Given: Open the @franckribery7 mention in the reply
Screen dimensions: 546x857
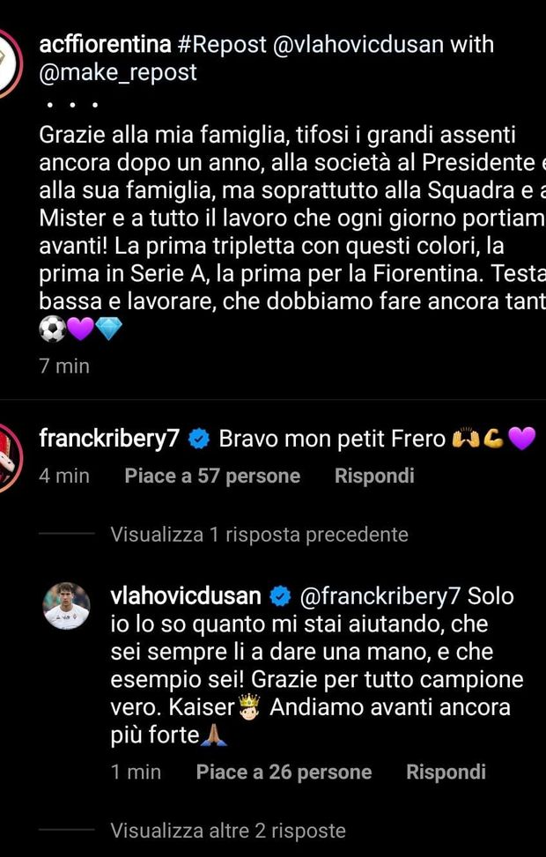Looking at the screenshot, I should tap(380, 596).
